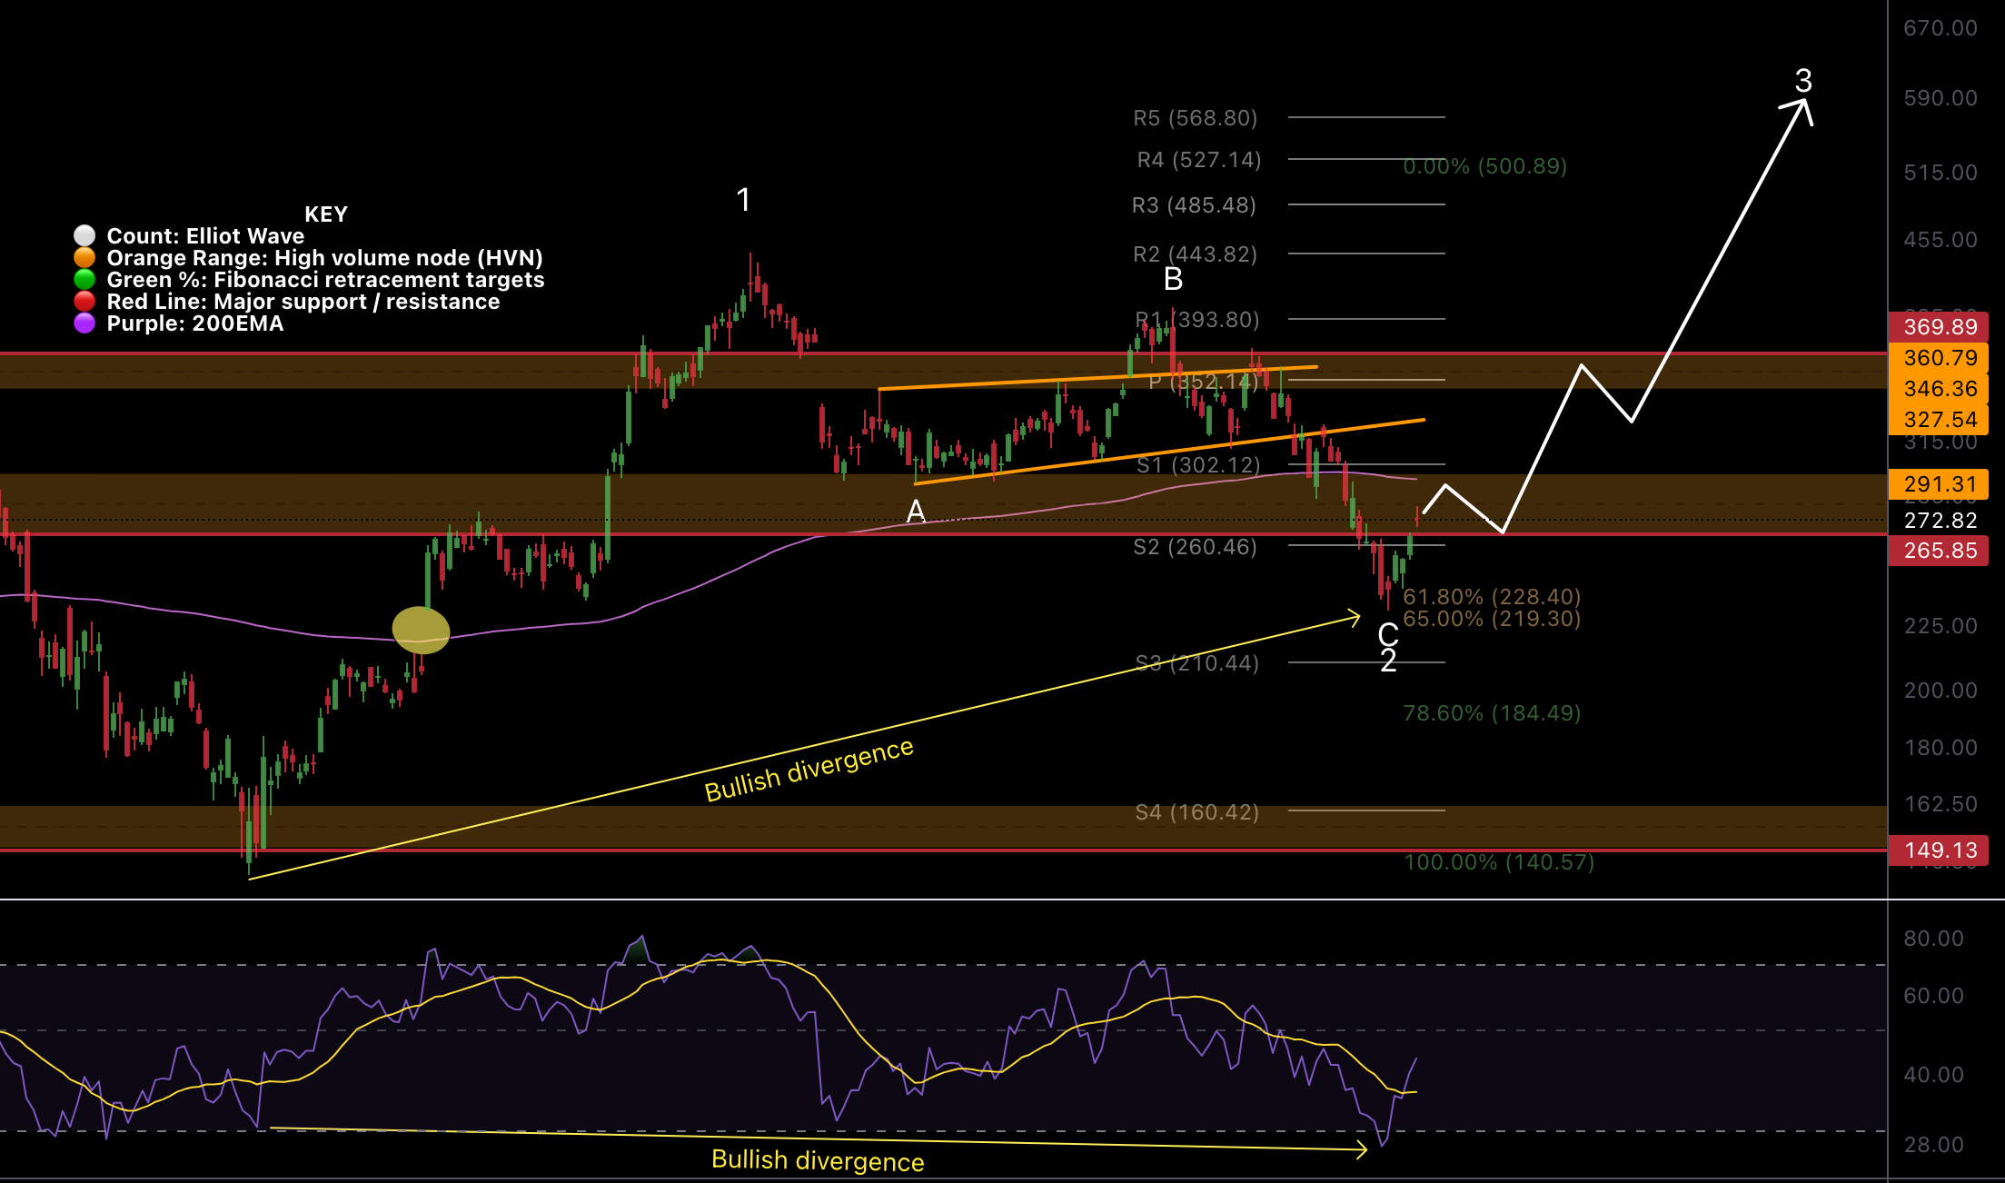Image resolution: width=2005 pixels, height=1183 pixels.
Task: Select the 360.79 orange price label
Action: 1939,358
